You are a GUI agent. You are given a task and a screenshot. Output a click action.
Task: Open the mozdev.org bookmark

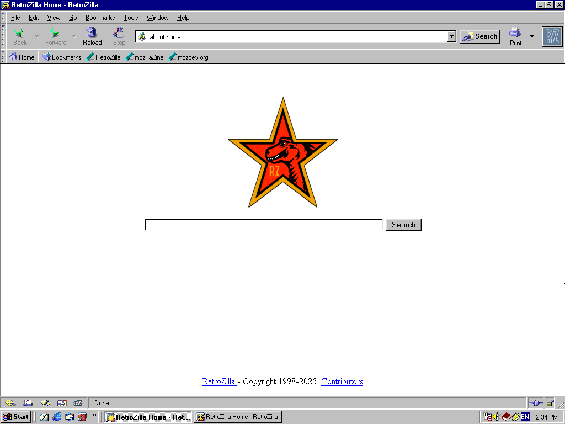click(188, 57)
